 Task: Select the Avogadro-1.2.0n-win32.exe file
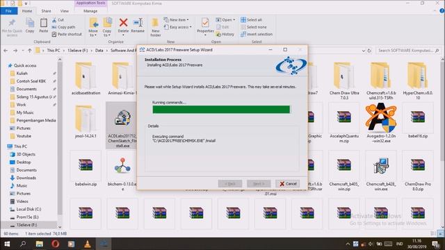tap(381, 124)
